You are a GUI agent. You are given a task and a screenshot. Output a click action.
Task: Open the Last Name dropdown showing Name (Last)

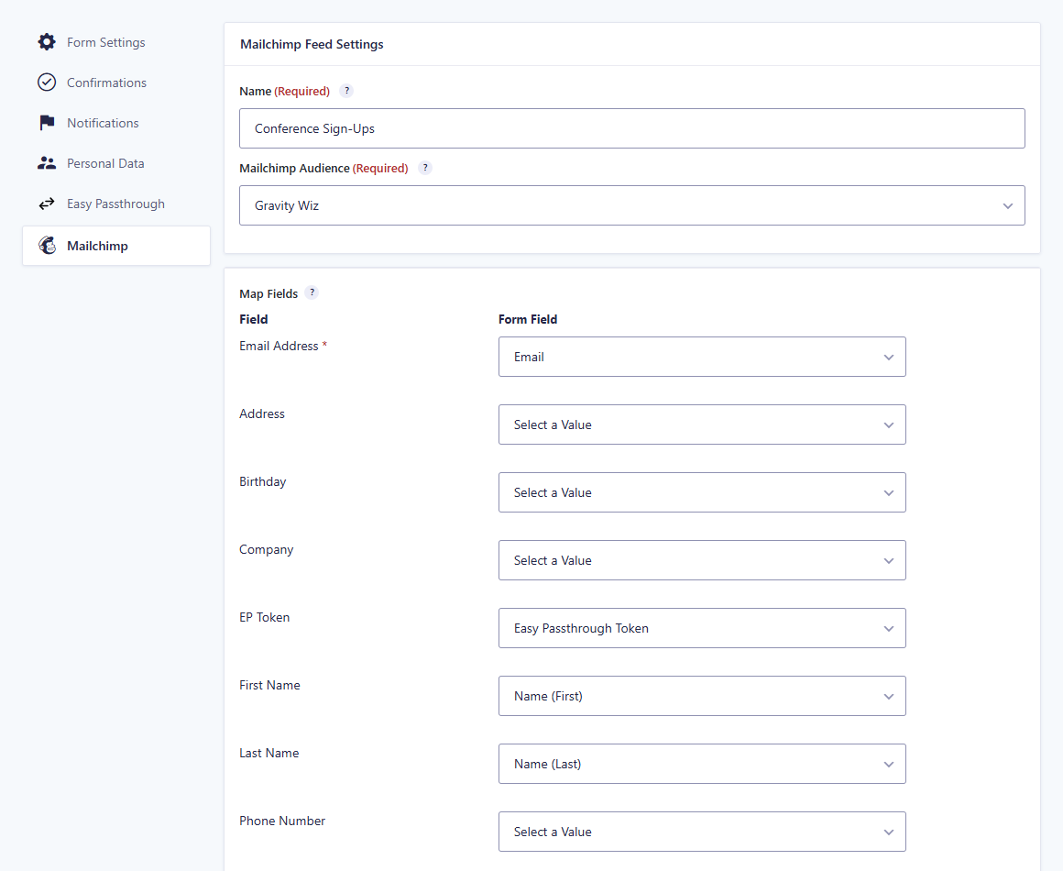pos(702,764)
